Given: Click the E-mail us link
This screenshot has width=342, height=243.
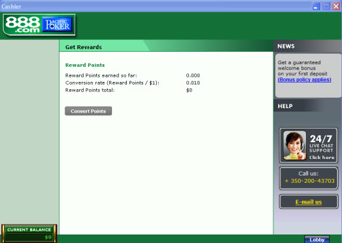Looking at the screenshot, I should tap(309, 202).
